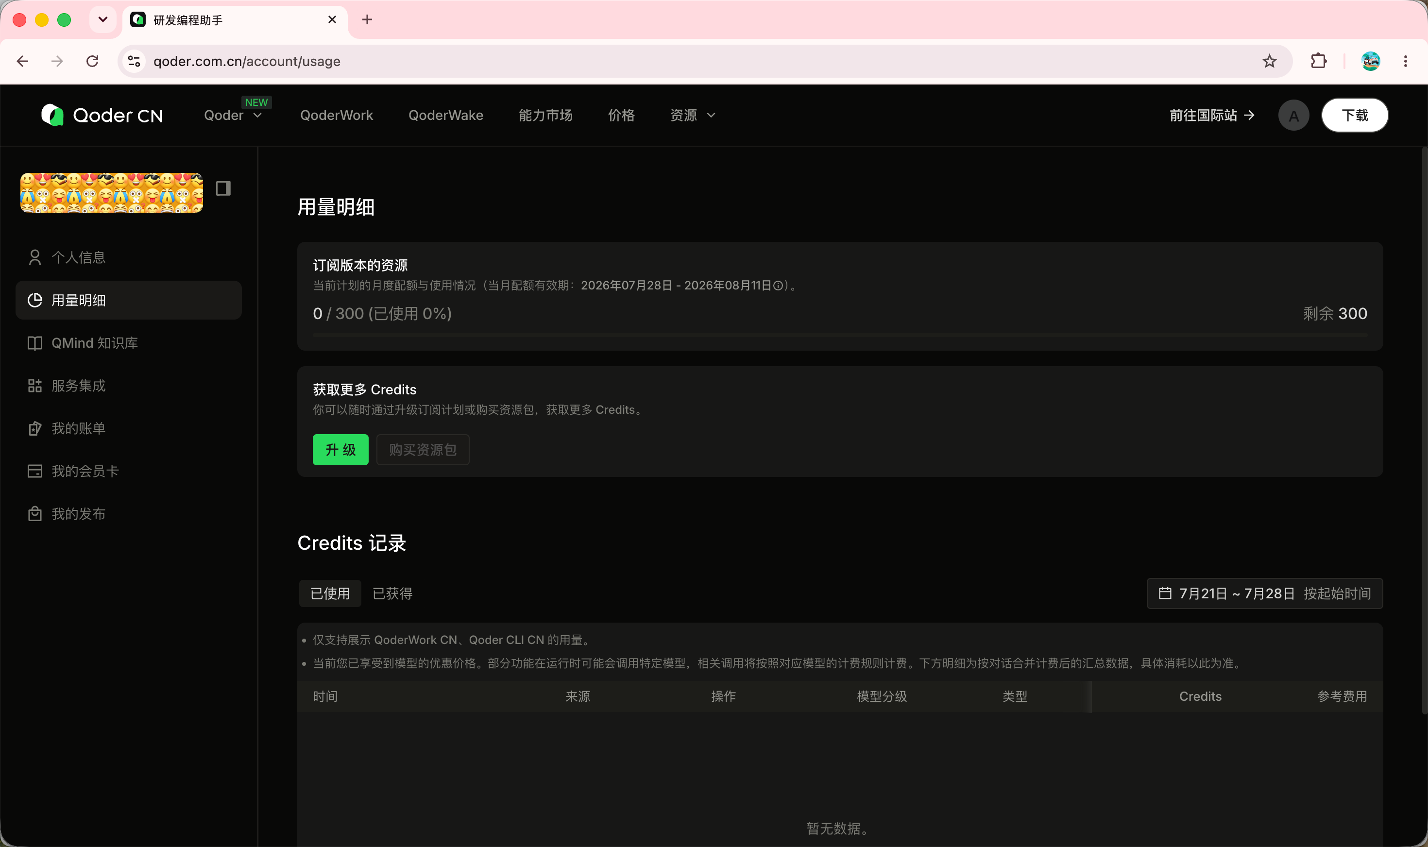The image size is (1428, 847).
Task: Open the Chrome three-dot menu
Action: coord(1406,61)
